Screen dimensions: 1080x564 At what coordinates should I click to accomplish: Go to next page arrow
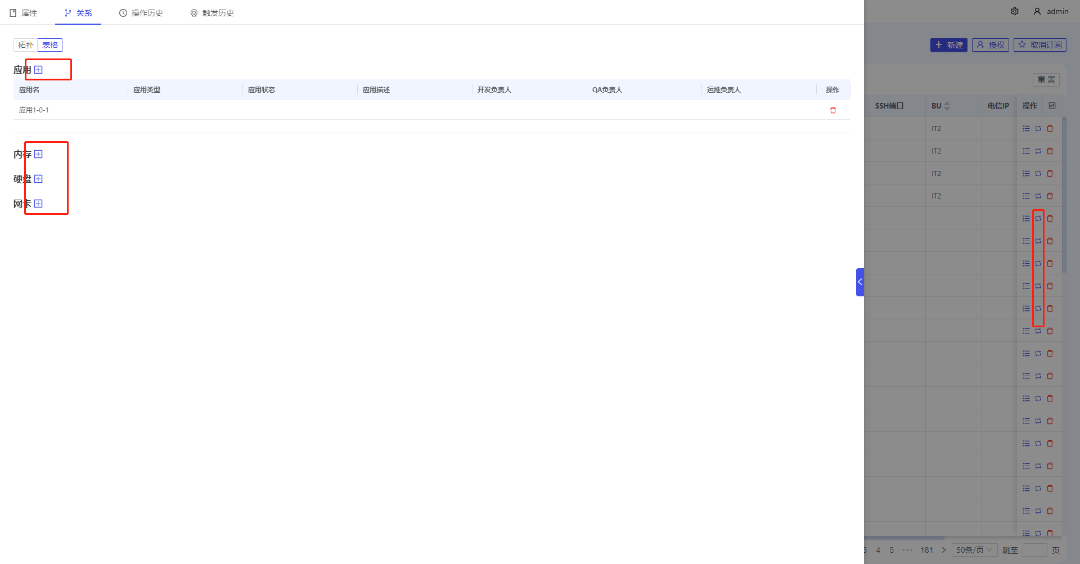944,550
